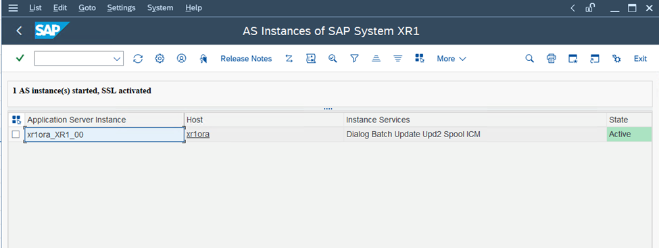Click the green checkmark Enter icon
This screenshot has width=659, height=248.
point(20,58)
